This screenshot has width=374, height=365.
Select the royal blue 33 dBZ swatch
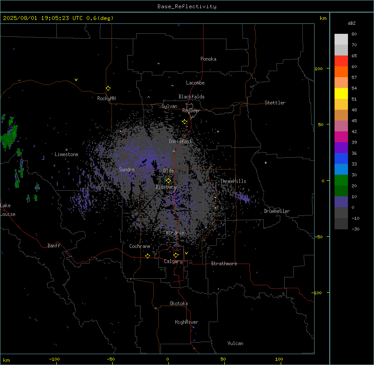tap(341, 158)
